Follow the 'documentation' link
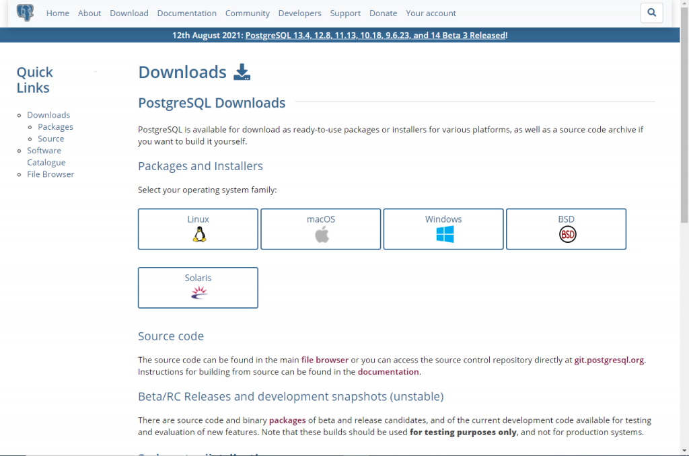Image resolution: width=689 pixels, height=456 pixels. point(388,372)
